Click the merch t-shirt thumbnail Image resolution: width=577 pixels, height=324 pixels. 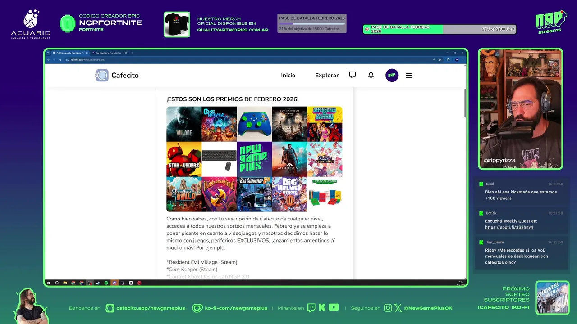pos(177,24)
